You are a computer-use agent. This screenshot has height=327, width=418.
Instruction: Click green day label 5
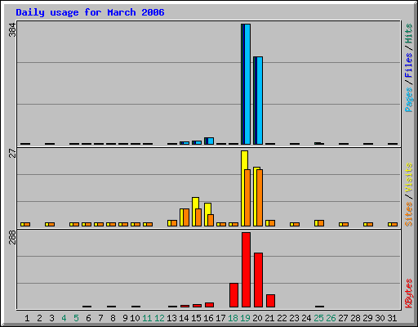tap(76, 318)
